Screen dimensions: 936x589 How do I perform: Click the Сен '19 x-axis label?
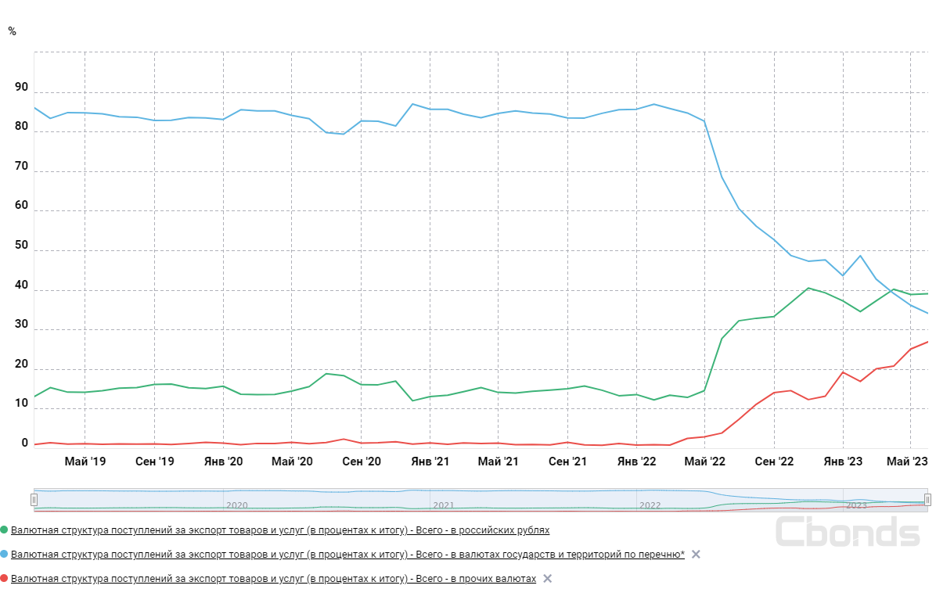pos(154,462)
